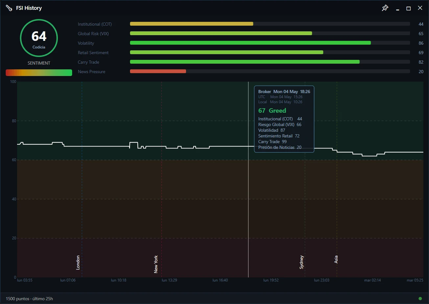Click the Volatility indicator bar
Viewport: 429px width, 304px height.
[x=270, y=43]
